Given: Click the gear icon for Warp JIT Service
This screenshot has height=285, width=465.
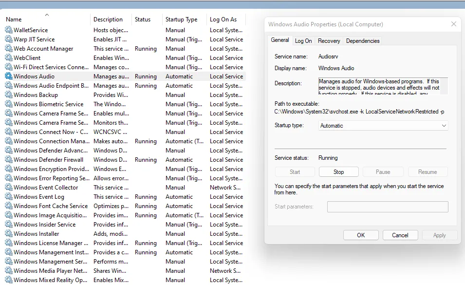Looking at the screenshot, I should [9, 39].
